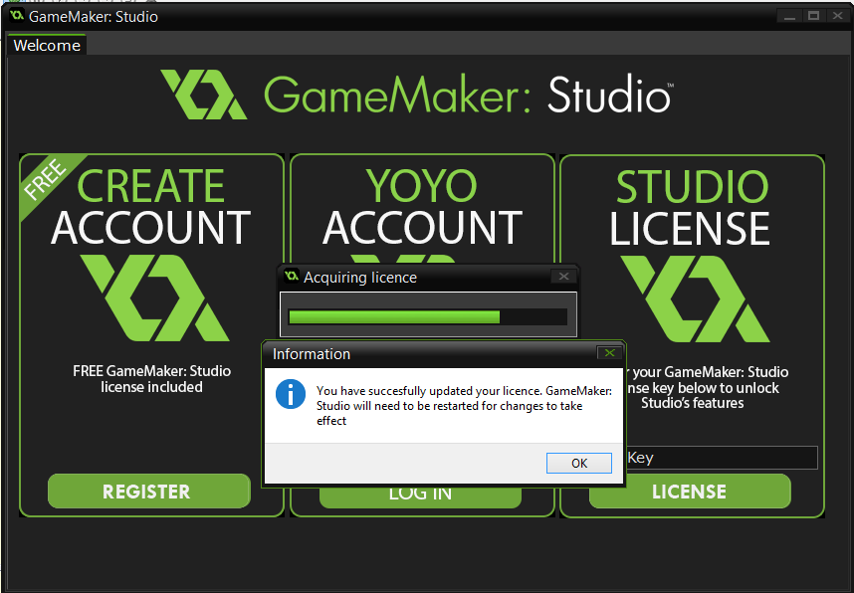Click the blue information icon
This screenshot has height=593, width=854.
[291, 394]
